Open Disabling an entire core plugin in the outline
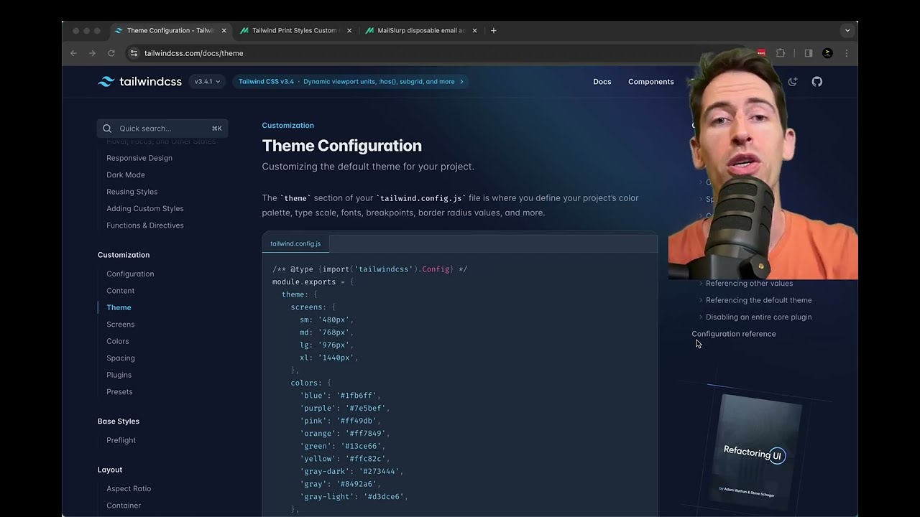 [x=759, y=317]
